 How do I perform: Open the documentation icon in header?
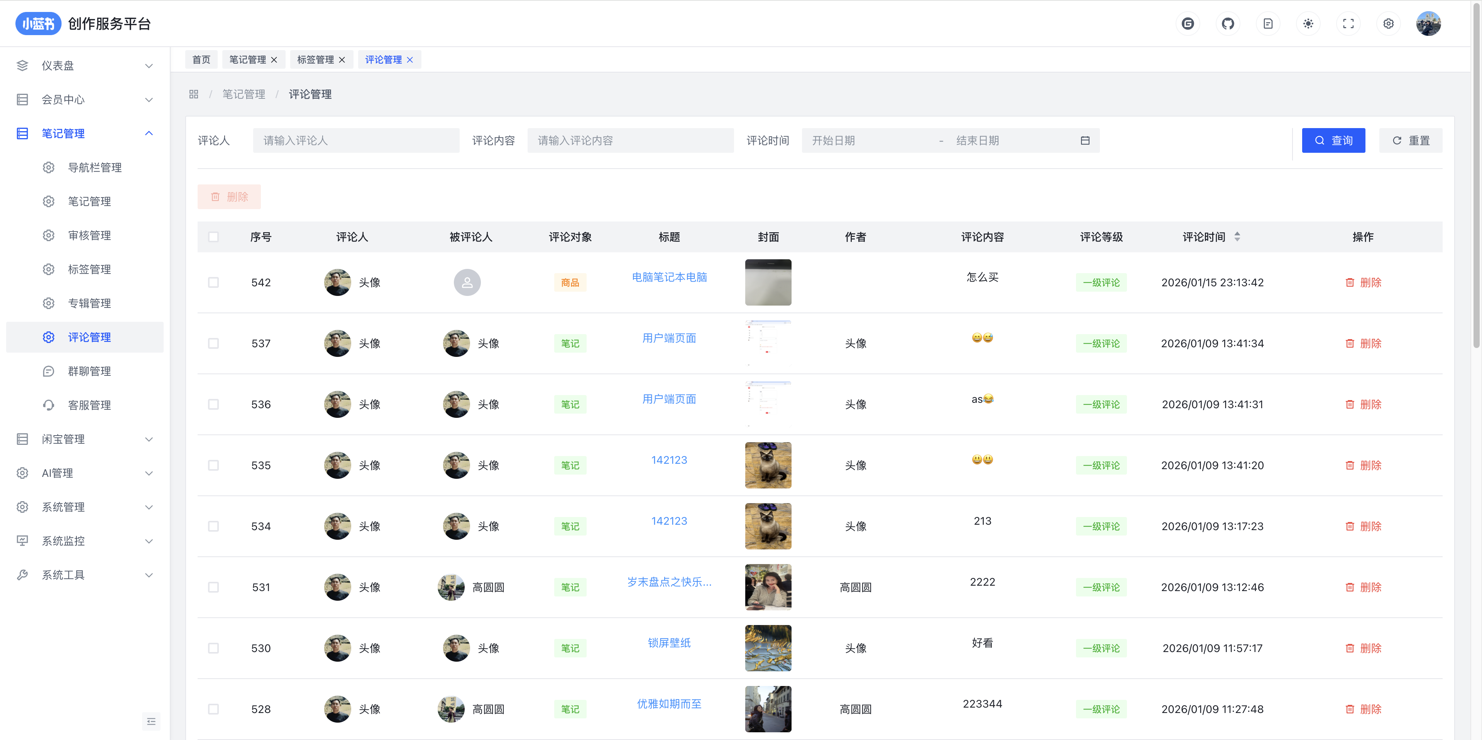tap(1268, 24)
